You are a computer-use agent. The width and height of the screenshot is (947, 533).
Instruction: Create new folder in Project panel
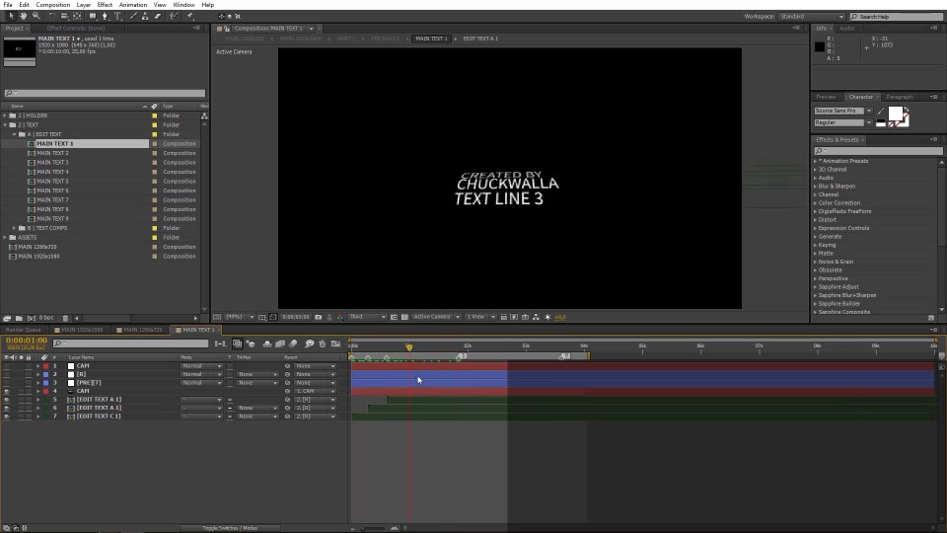tap(19, 319)
